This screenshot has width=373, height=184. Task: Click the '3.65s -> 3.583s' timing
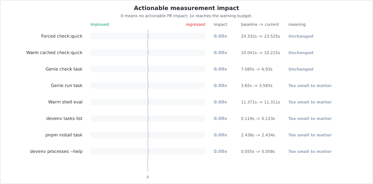tap(257, 86)
